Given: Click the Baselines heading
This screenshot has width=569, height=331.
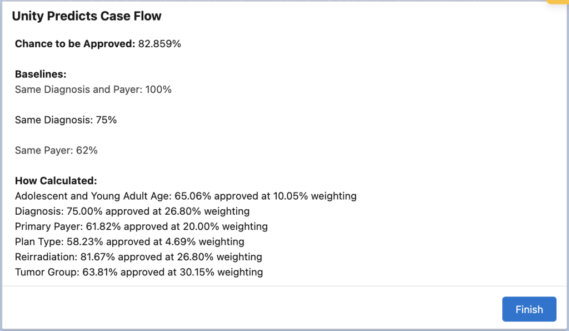Looking at the screenshot, I should click(x=41, y=74).
